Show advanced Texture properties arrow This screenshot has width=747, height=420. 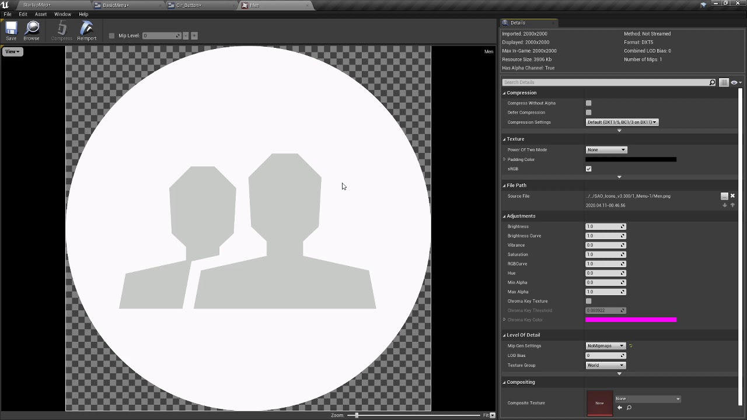pos(619,177)
